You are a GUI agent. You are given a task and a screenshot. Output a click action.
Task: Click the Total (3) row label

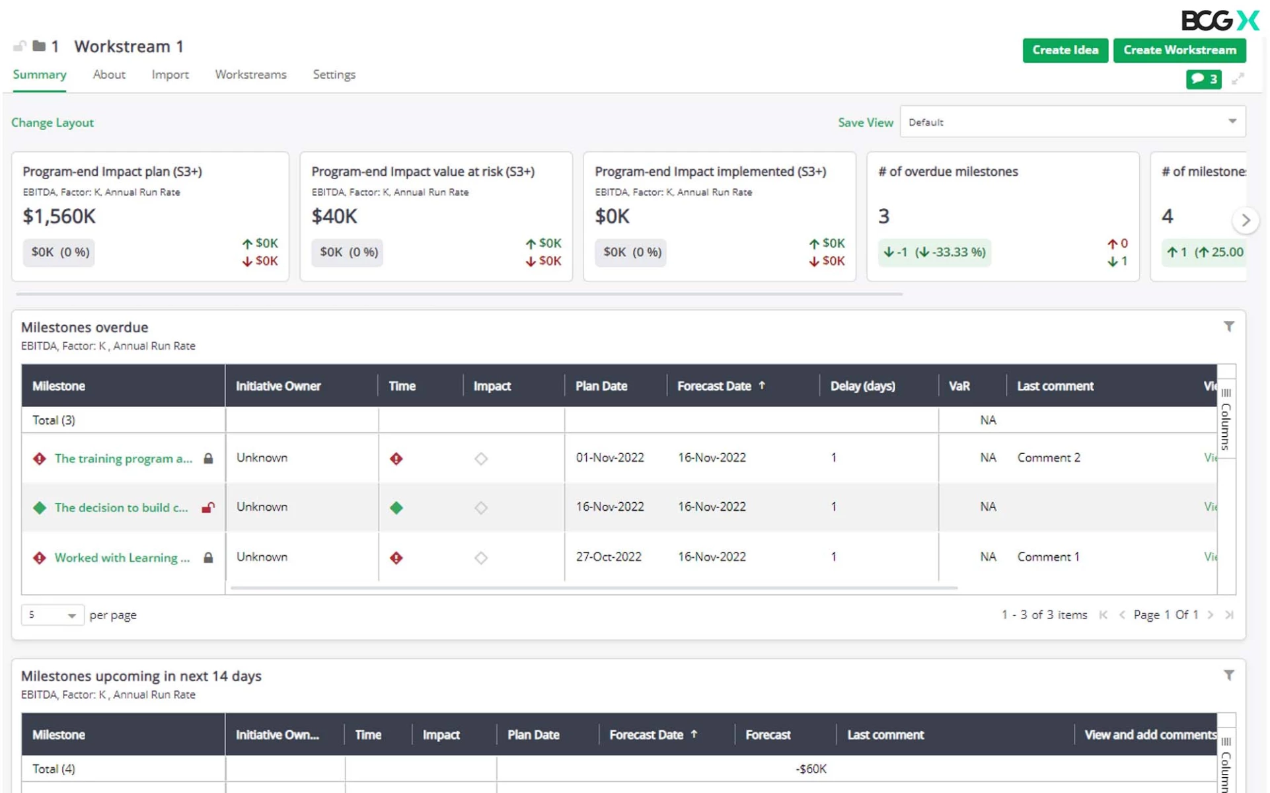click(54, 420)
